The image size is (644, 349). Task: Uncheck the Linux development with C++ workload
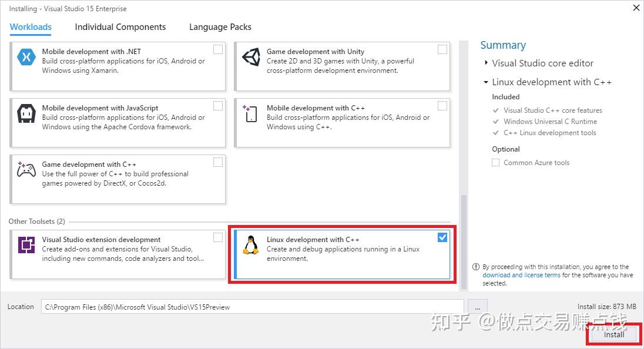point(442,238)
